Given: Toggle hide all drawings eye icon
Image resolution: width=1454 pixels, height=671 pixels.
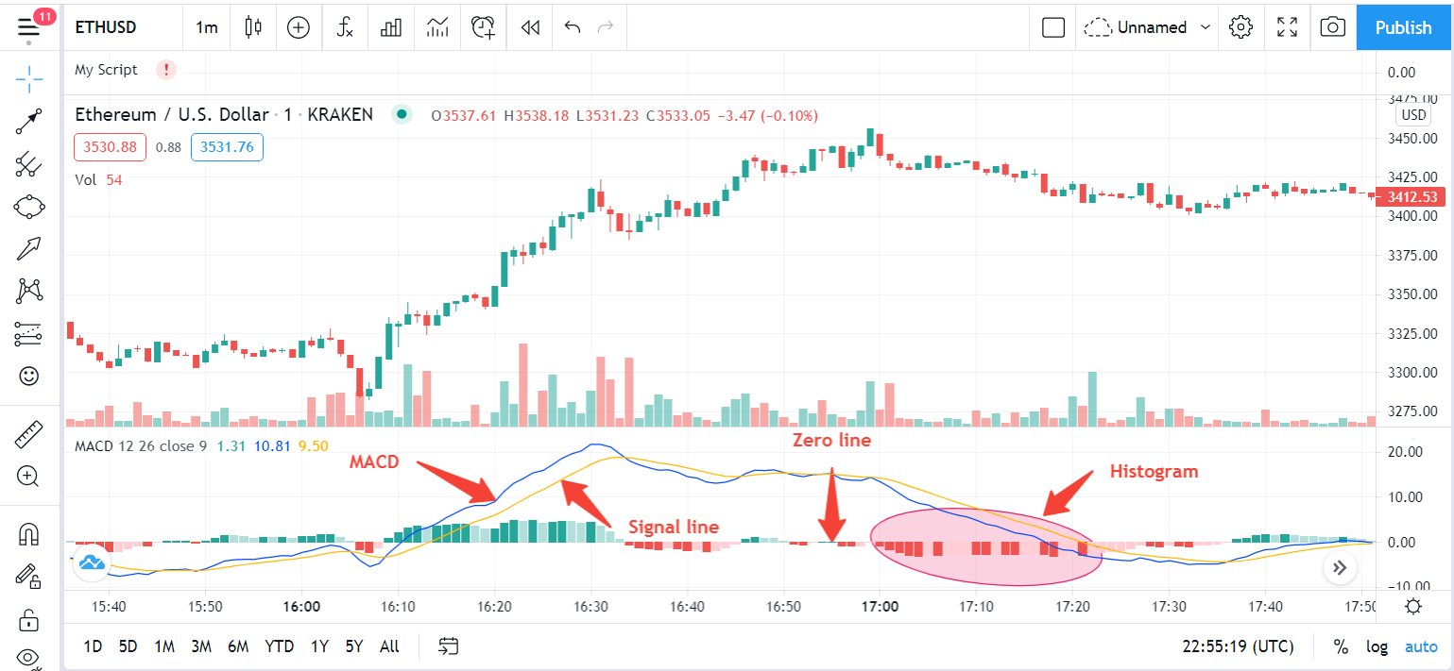Looking at the screenshot, I should (29, 658).
